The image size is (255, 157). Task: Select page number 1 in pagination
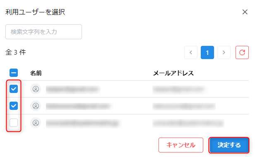207,52
